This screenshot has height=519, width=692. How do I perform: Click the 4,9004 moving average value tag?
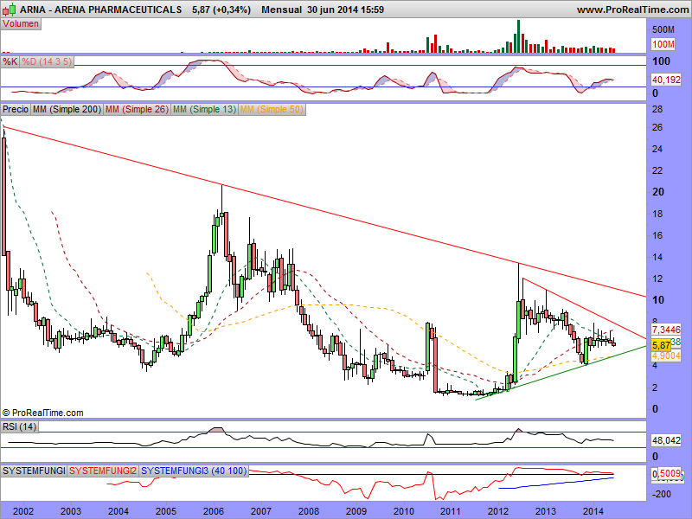tap(666, 356)
